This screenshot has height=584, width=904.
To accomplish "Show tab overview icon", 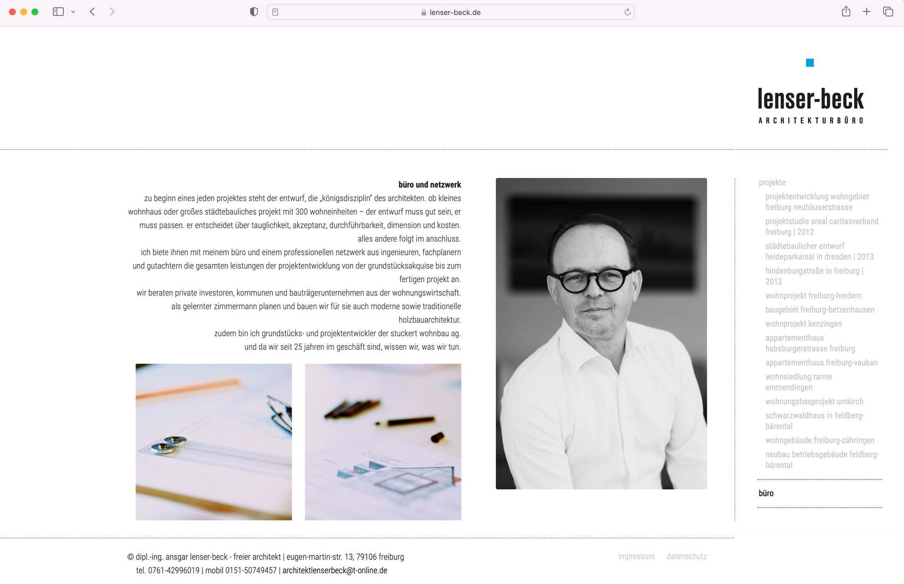I will point(888,12).
